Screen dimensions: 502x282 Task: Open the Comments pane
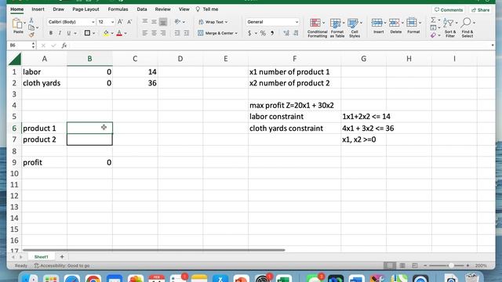(x=449, y=10)
